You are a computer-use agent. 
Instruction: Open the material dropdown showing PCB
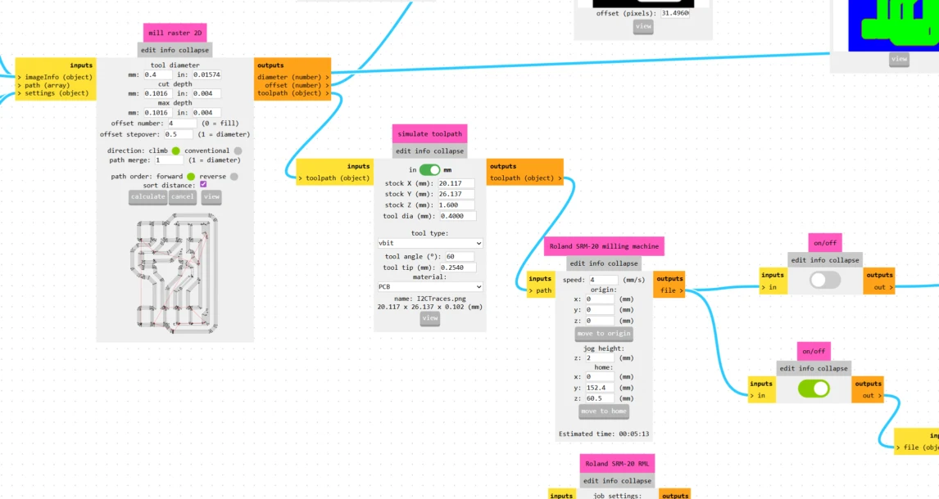429,287
